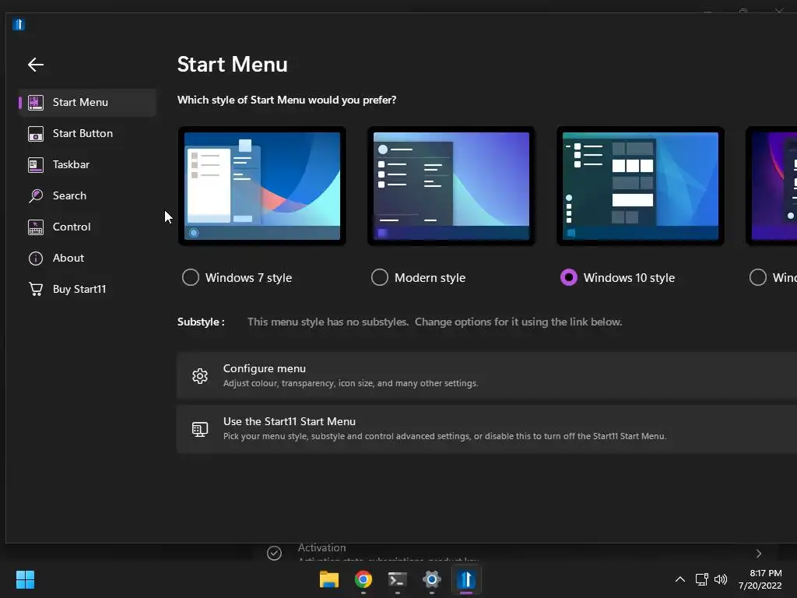This screenshot has width=797, height=598.
Task: Click the 'Which style of Start Menu' heading text
Action: point(286,100)
